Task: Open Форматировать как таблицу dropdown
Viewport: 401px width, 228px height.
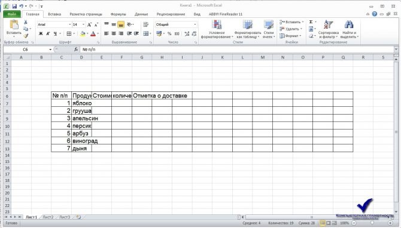Action: pyautogui.click(x=248, y=29)
